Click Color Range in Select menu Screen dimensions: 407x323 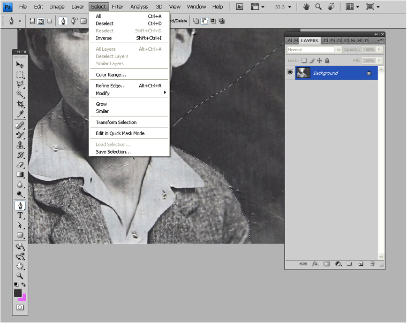click(111, 75)
